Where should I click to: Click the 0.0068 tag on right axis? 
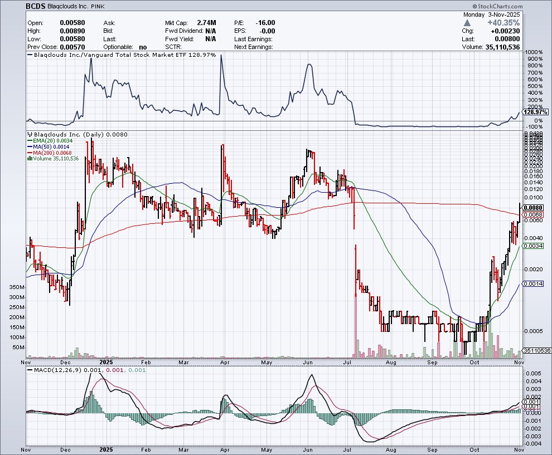(533, 214)
